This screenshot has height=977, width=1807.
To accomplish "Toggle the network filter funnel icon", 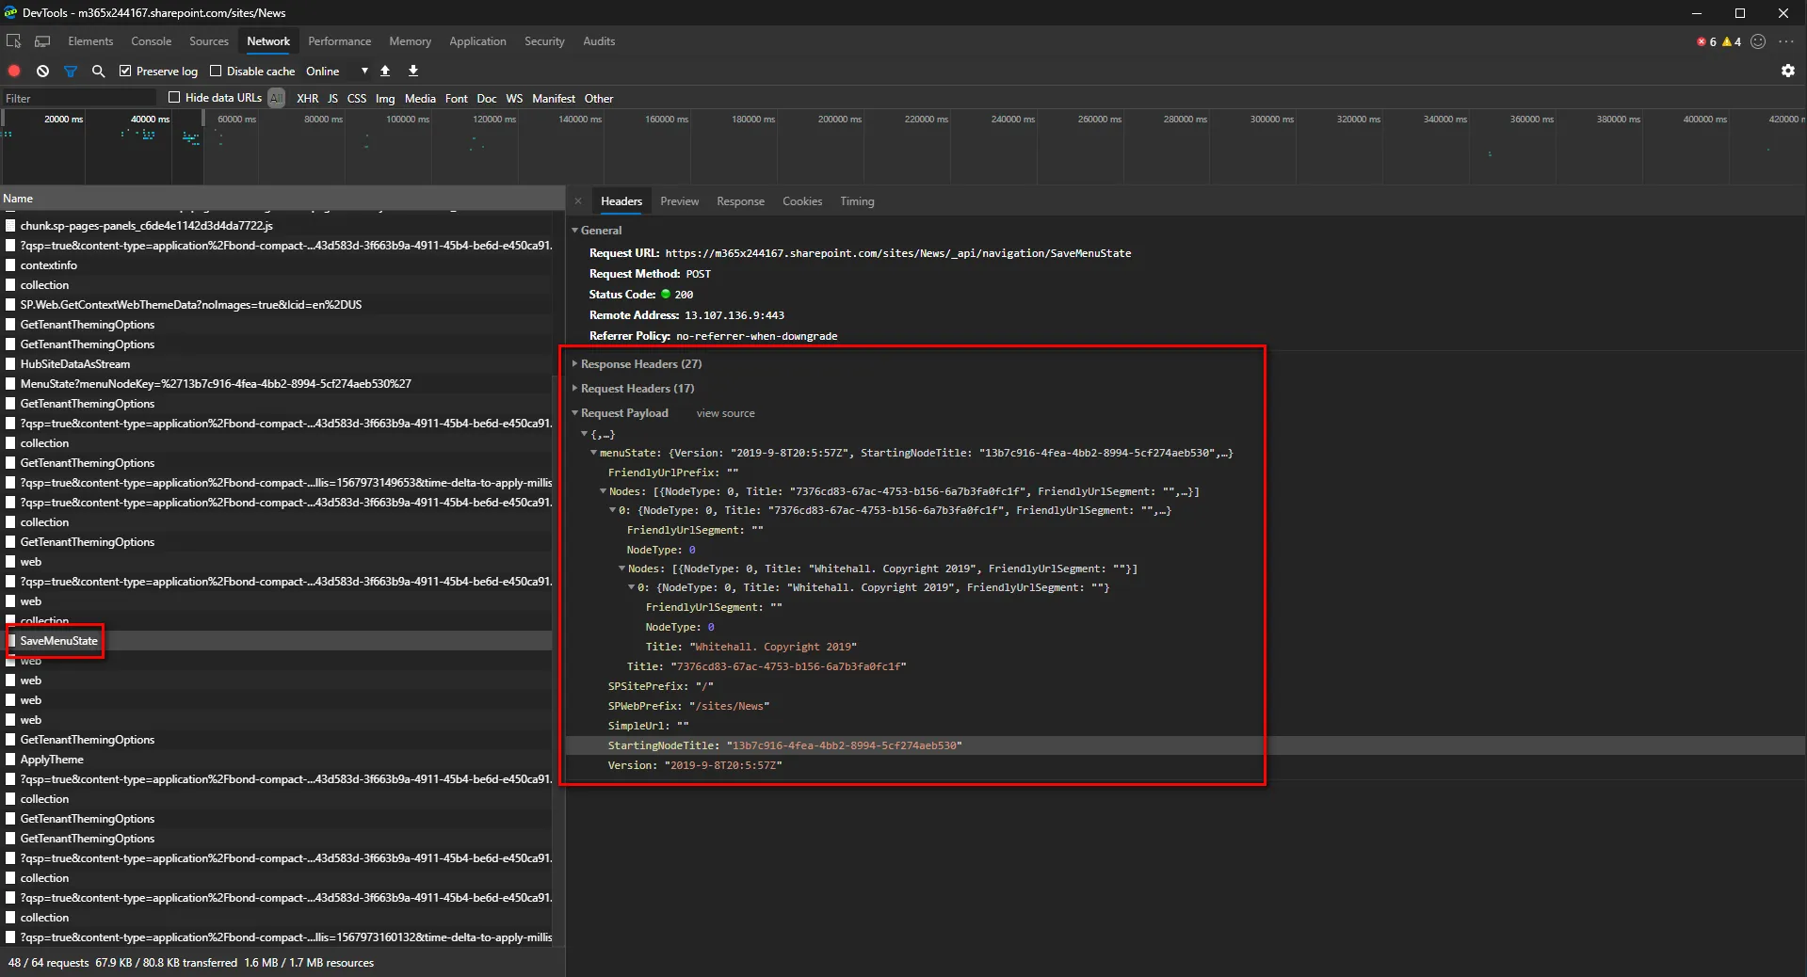I will (x=71, y=71).
